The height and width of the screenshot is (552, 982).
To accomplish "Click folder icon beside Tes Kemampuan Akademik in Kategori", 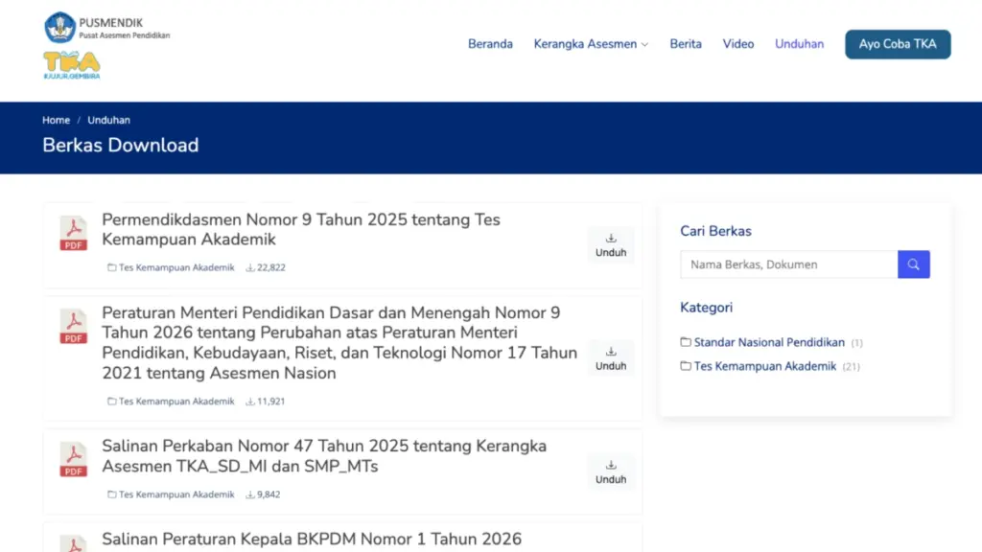I will (x=686, y=366).
